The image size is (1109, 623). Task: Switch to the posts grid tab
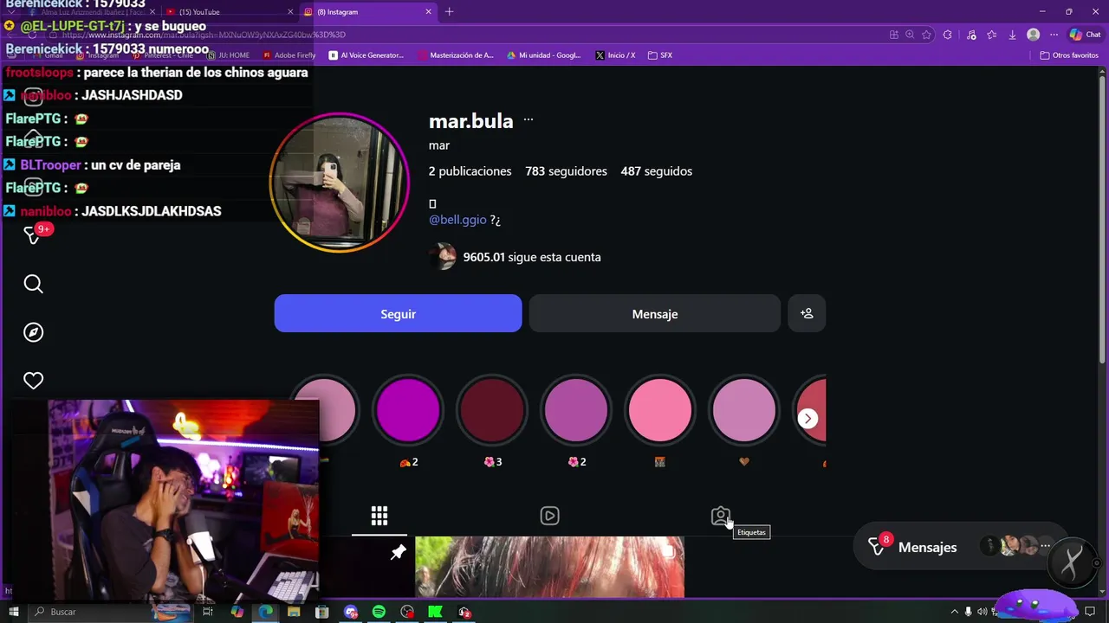(379, 516)
